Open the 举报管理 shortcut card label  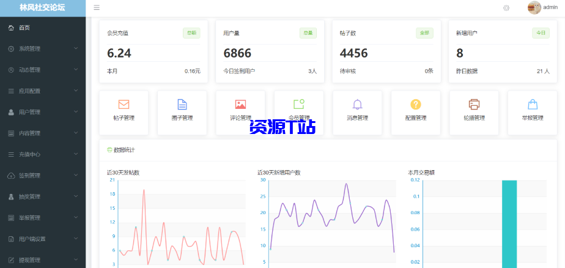533,118
